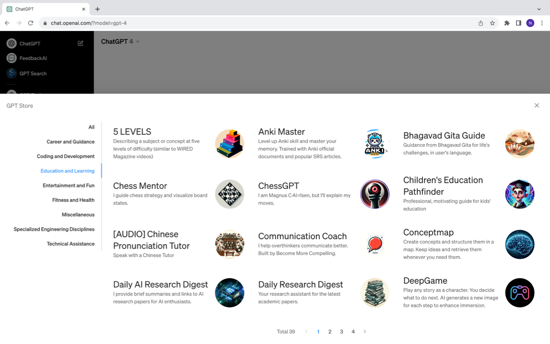
Task: Click the ChessGPT pawn icon
Action: tap(375, 194)
